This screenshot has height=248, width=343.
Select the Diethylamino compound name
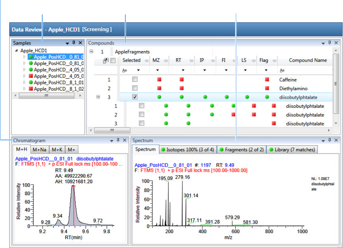click(293, 88)
